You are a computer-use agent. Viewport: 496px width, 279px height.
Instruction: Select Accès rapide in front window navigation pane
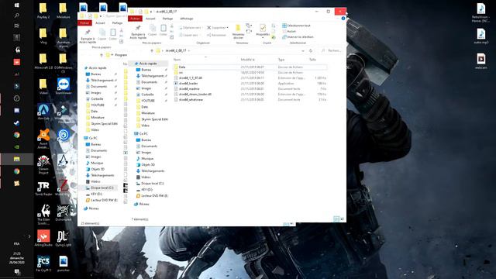[148, 64]
